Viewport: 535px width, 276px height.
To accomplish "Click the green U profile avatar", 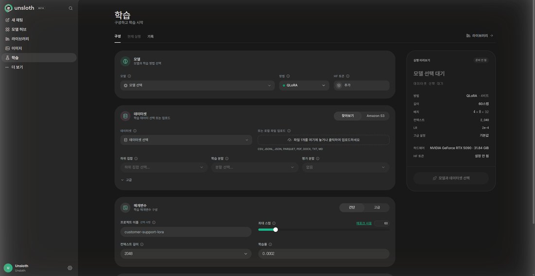I will click(8, 268).
